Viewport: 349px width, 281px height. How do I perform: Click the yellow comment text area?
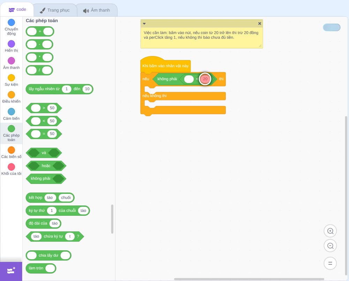(x=202, y=37)
